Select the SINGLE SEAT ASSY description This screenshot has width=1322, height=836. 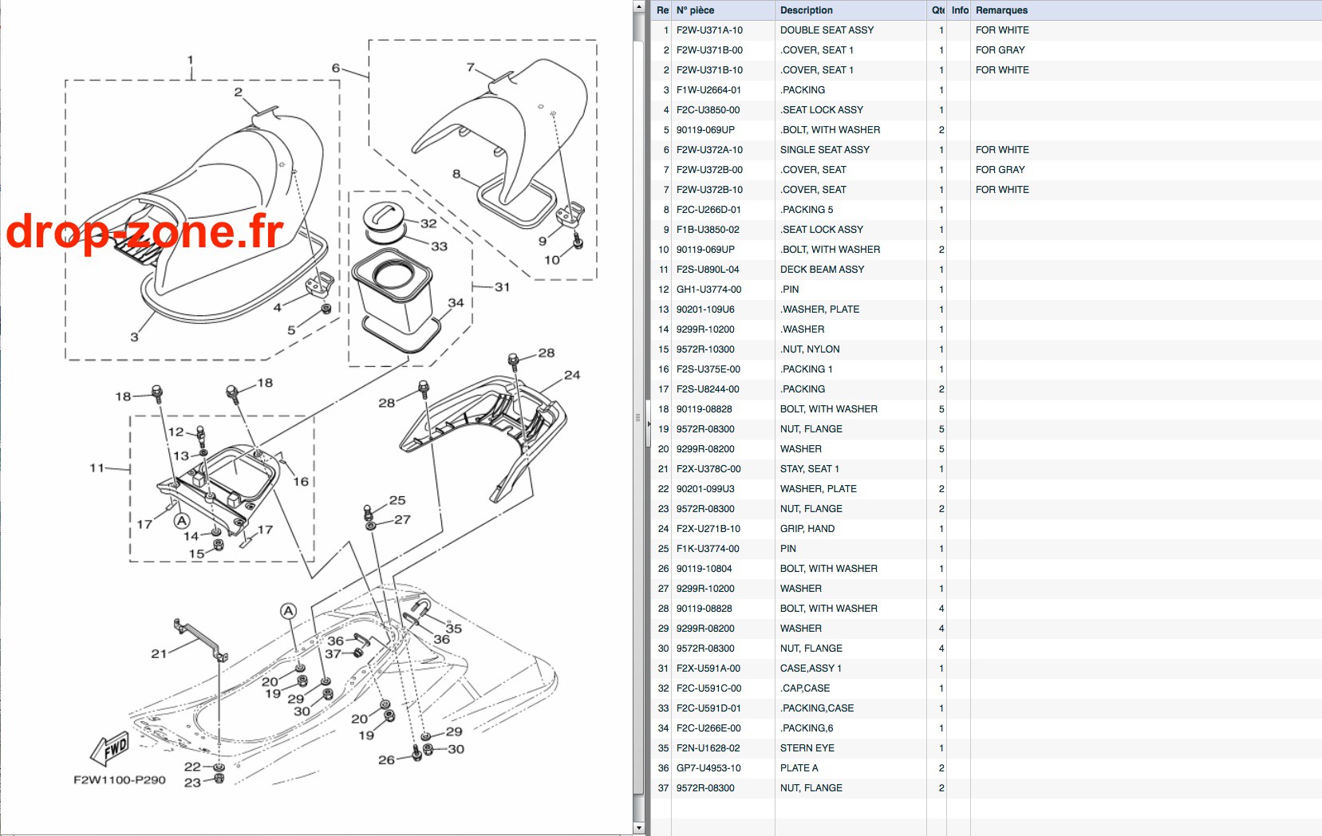click(x=825, y=150)
